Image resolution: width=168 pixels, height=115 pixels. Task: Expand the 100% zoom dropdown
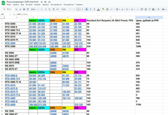click(34, 9)
